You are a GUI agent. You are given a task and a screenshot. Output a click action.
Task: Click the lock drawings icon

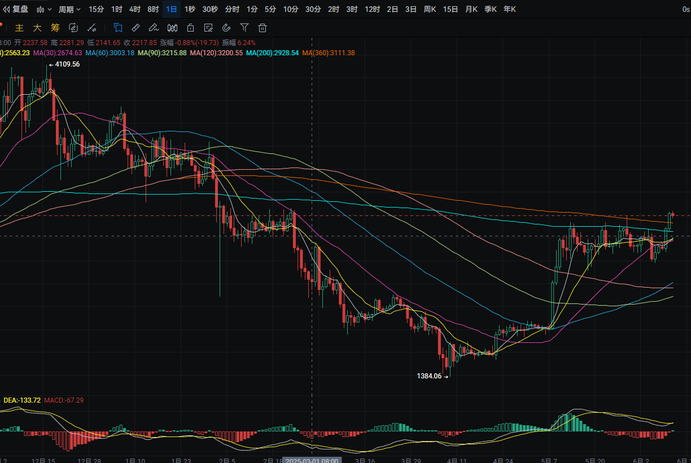coord(191,27)
